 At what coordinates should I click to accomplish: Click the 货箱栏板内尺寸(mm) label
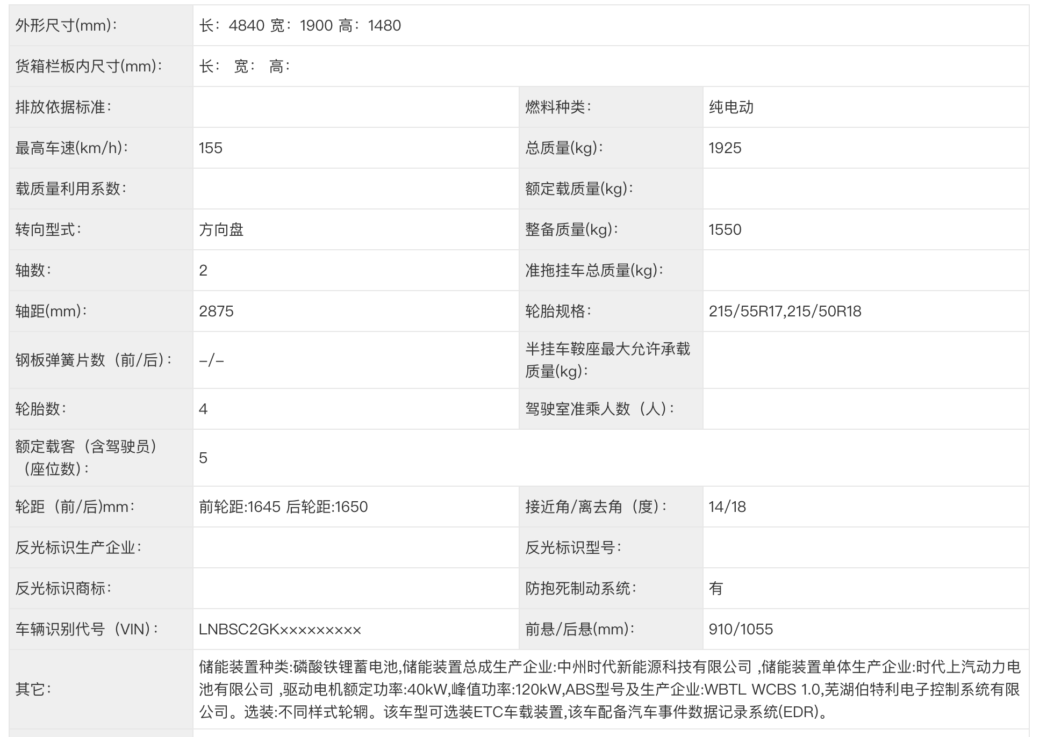89,66
